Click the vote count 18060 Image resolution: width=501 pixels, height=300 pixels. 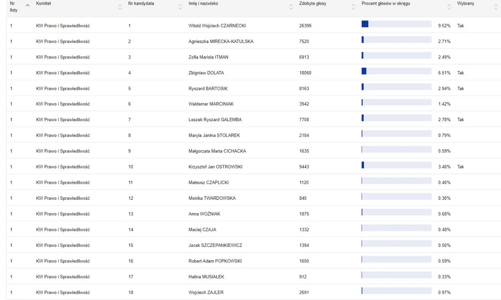(x=305, y=73)
